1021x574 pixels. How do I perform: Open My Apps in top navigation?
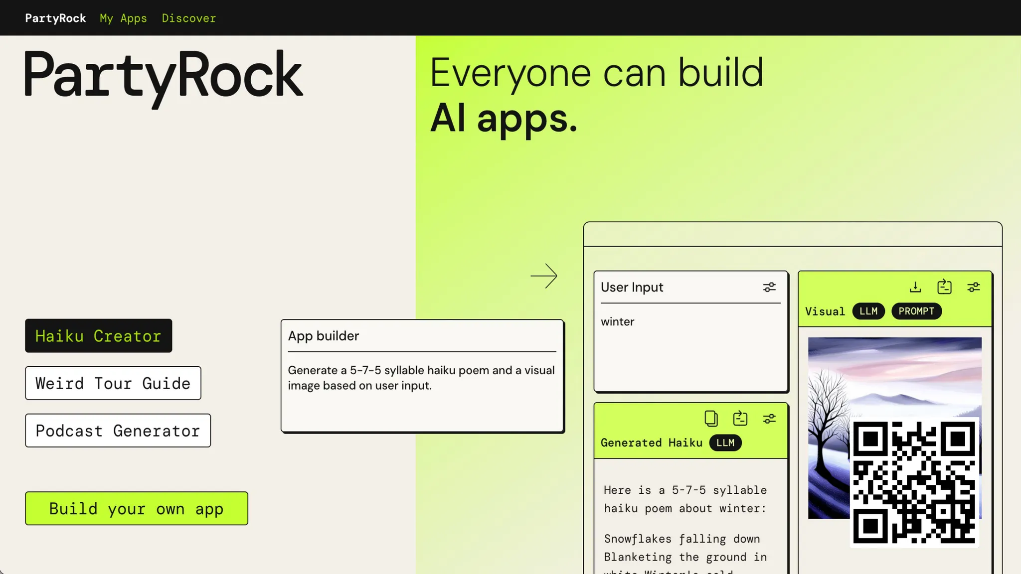coord(123,18)
